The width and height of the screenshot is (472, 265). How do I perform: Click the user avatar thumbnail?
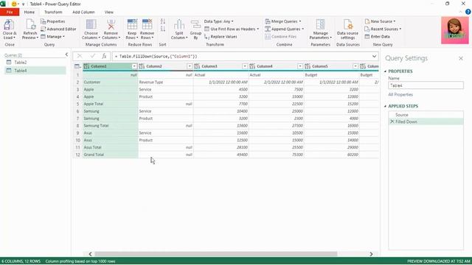click(x=455, y=30)
